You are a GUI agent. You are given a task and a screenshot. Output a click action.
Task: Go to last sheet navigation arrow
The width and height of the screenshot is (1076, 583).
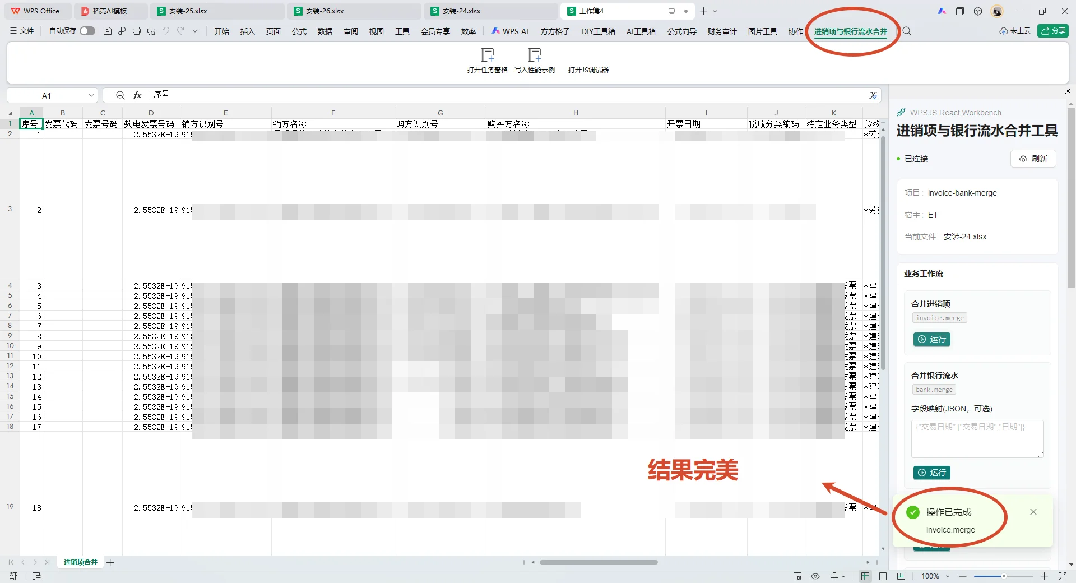(47, 562)
